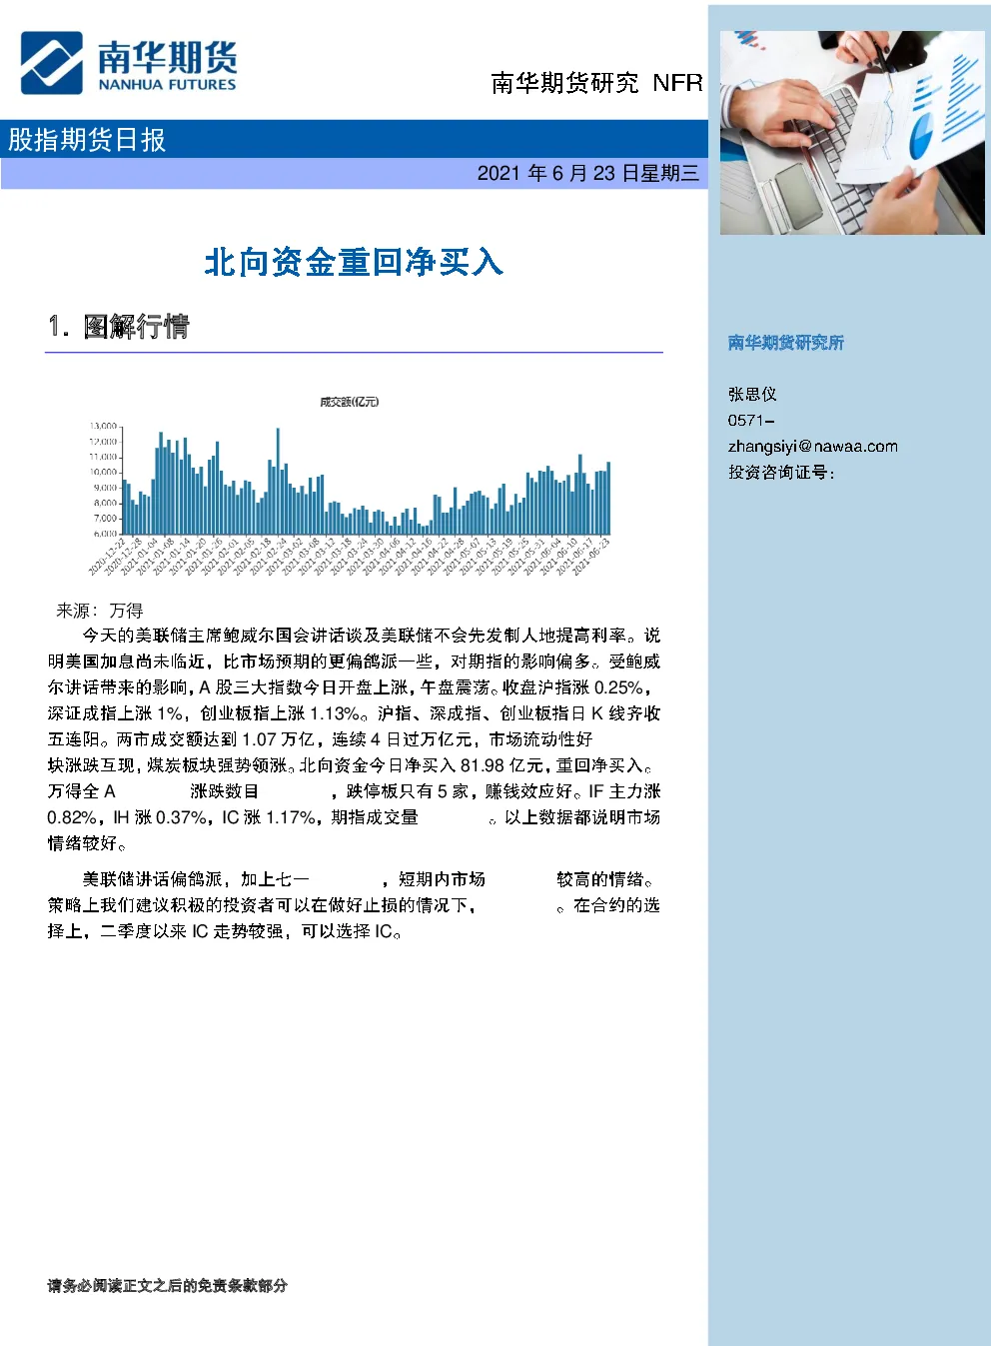Click the author name 张思仪
The image size is (991, 1346).
(x=752, y=395)
